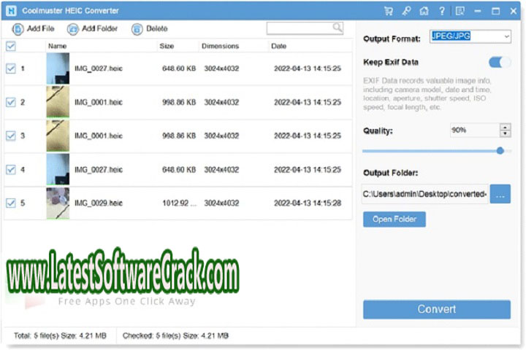Click the Total 5 file(s) status text
Viewport: 526px width, 350px height.
tap(60, 335)
